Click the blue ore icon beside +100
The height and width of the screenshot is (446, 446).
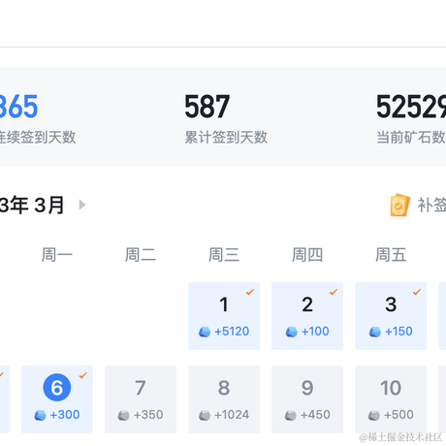[x=291, y=332]
